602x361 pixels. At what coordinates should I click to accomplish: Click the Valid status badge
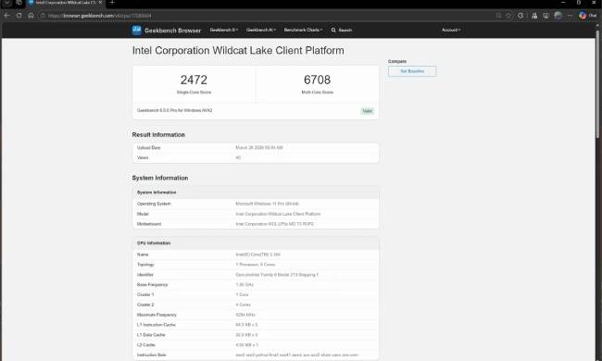pyautogui.click(x=367, y=111)
